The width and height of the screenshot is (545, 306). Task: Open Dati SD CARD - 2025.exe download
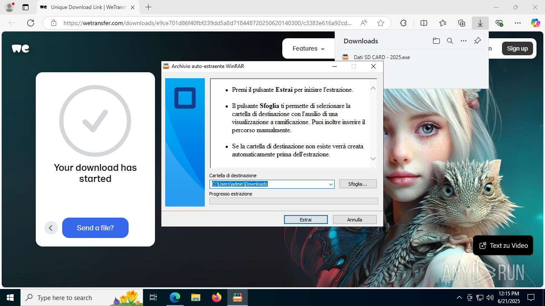(x=381, y=57)
